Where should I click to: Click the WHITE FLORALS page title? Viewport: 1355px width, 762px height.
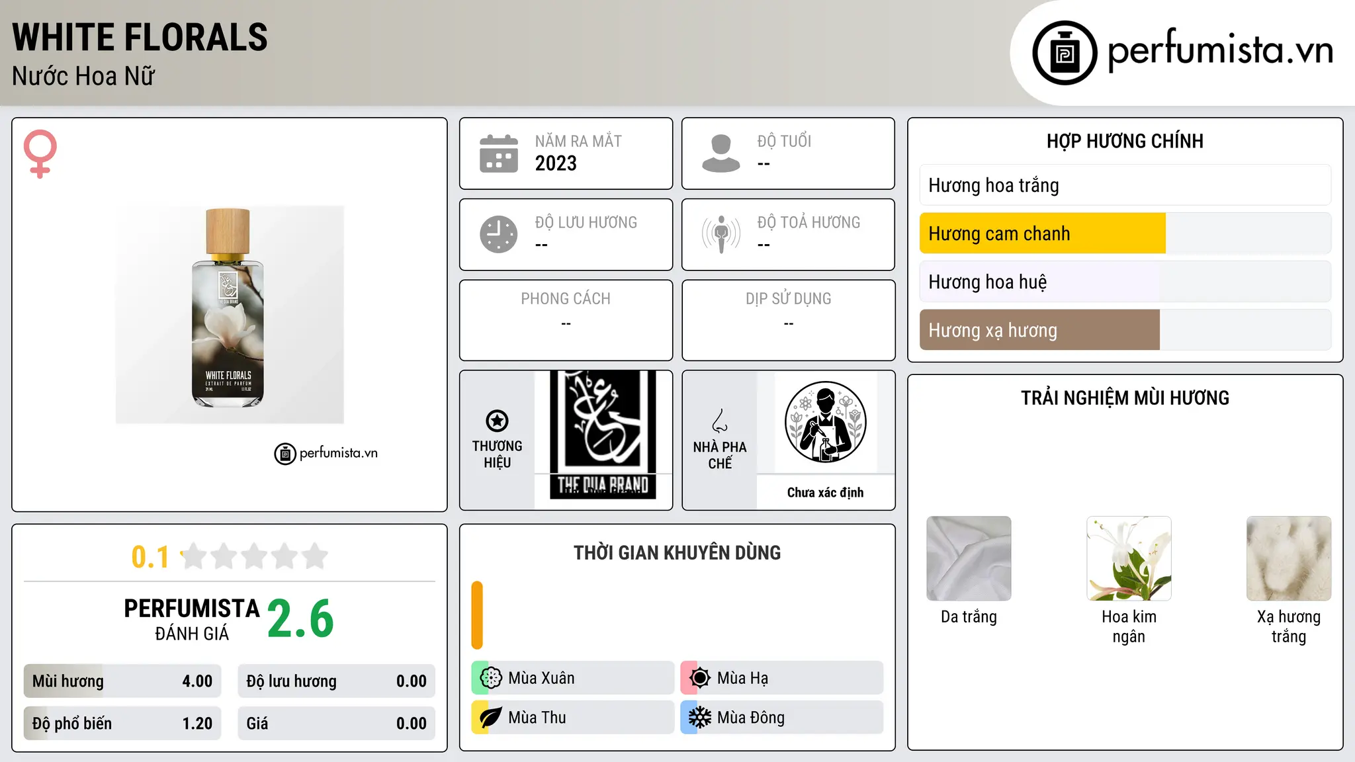140,37
